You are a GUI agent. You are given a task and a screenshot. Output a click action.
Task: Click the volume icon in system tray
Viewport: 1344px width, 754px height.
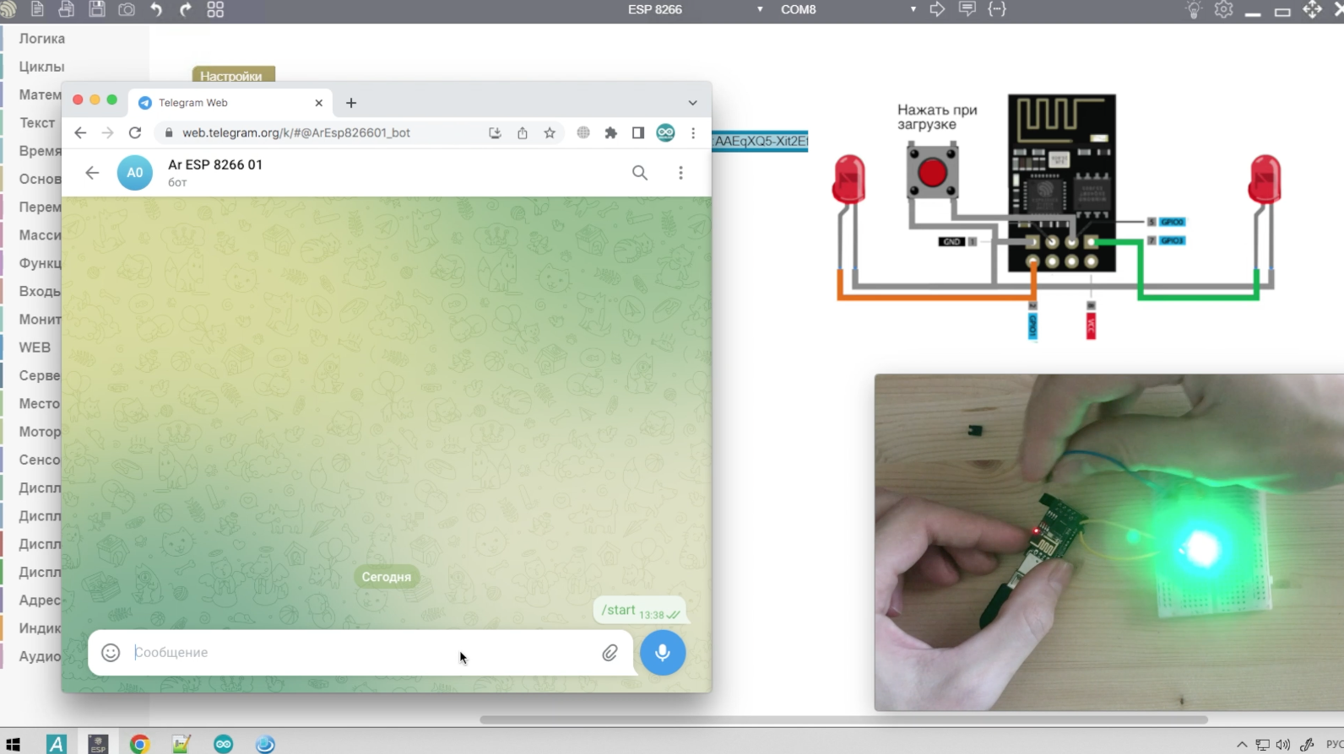pyautogui.click(x=1283, y=745)
